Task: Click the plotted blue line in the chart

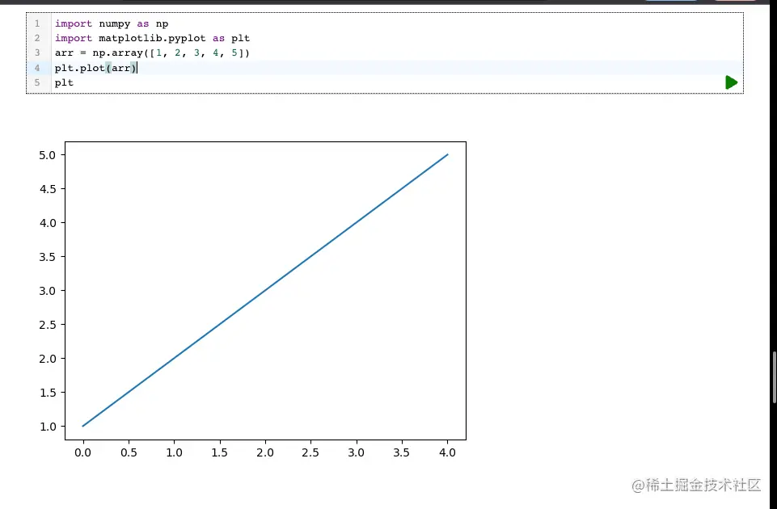Action: (x=265, y=291)
